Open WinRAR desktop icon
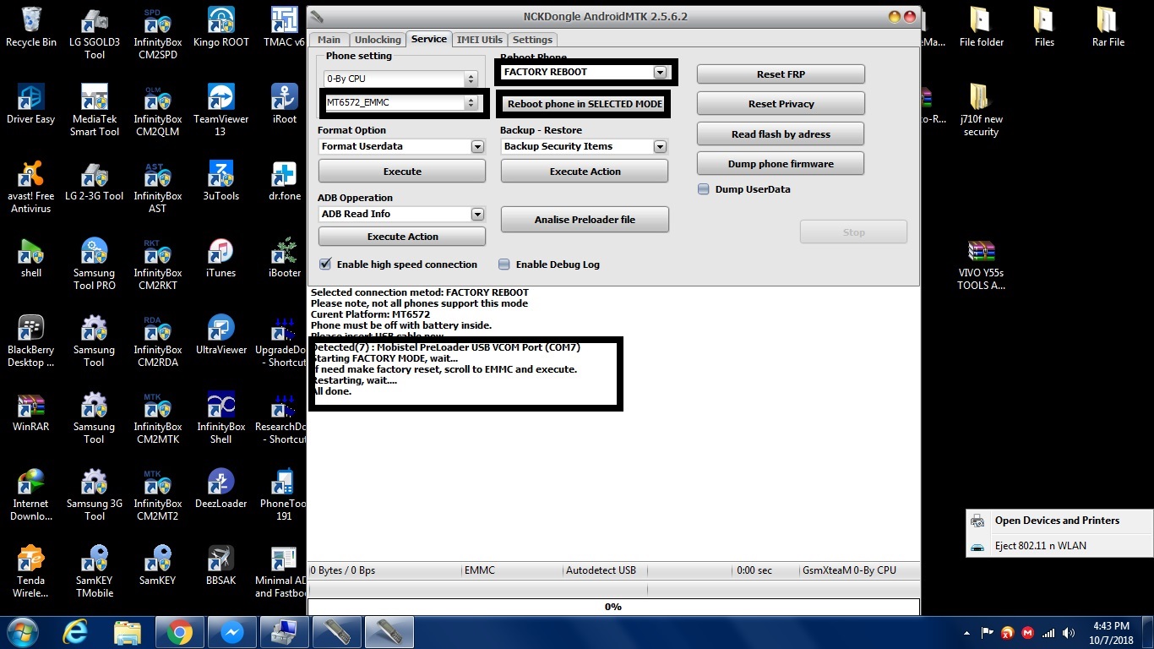Image resolution: width=1154 pixels, height=649 pixels. (x=31, y=412)
